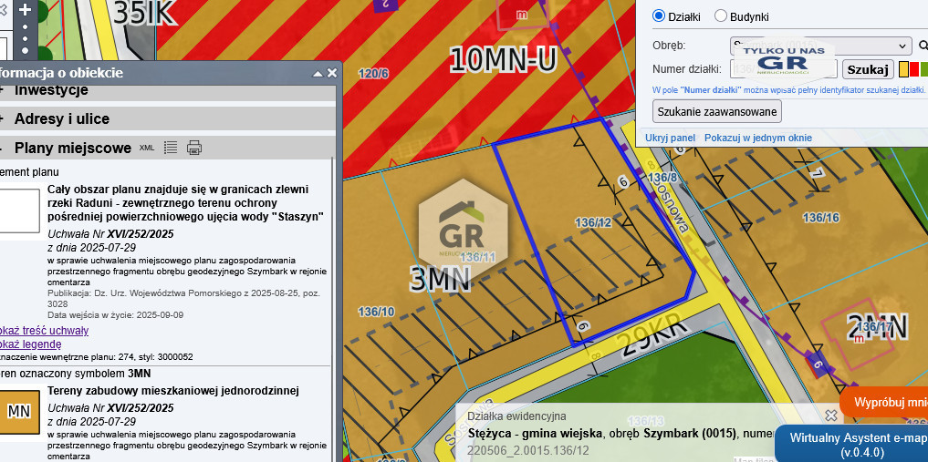Open Szukanie zaawansowane
Viewport: 928px width, 462px height.
click(716, 112)
